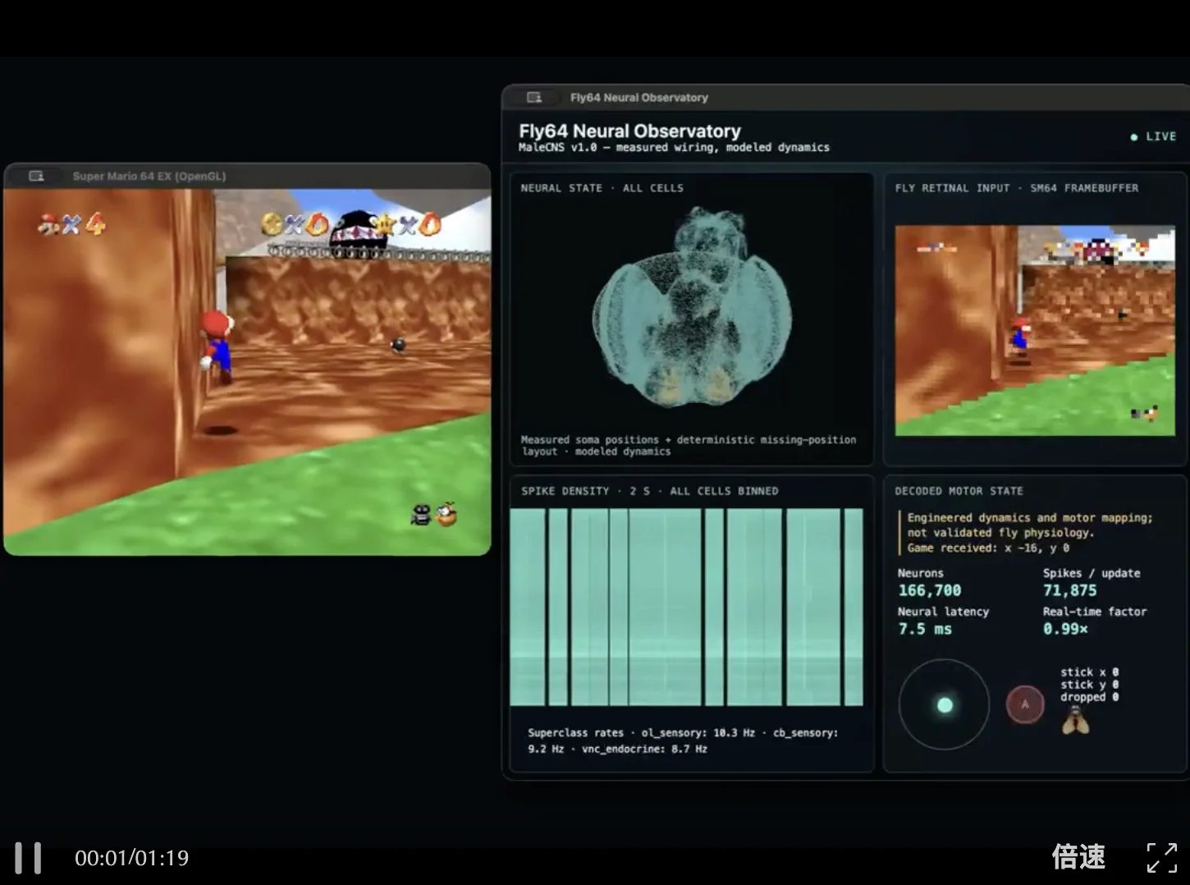The height and width of the screenshot is (885, 1190).
Task: Pause the video playback
Action: [x=28, y=858]
